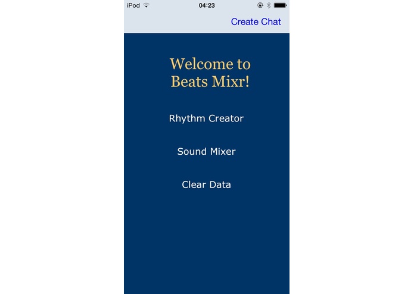
Task: Click the Wi-Fi status icon
Action: click(147, 5)
